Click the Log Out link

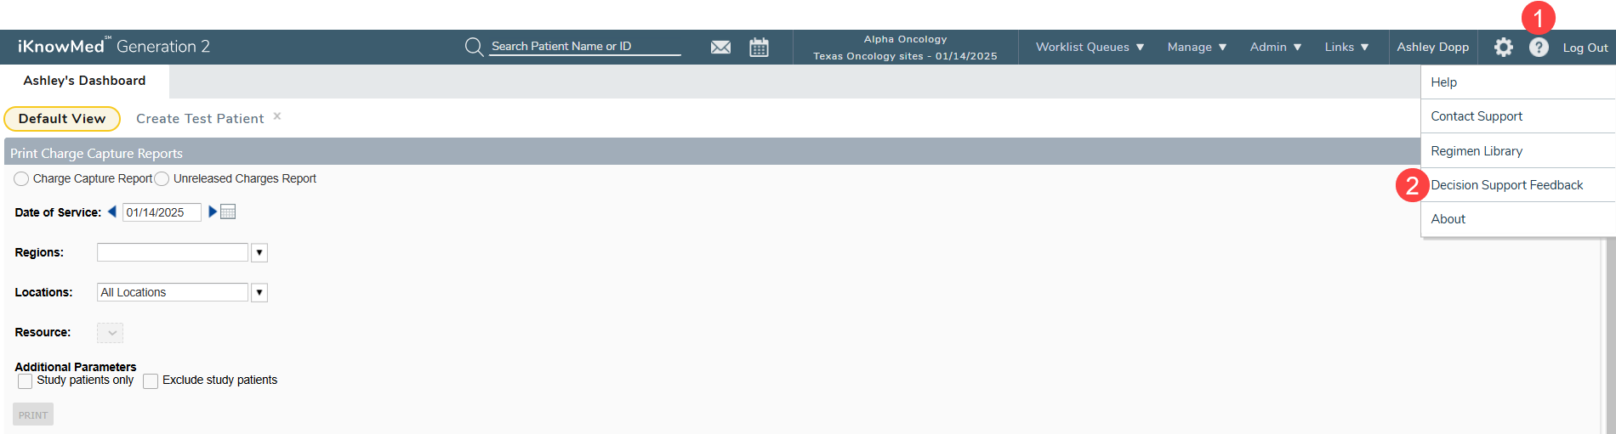click(x=1585, y=48)
